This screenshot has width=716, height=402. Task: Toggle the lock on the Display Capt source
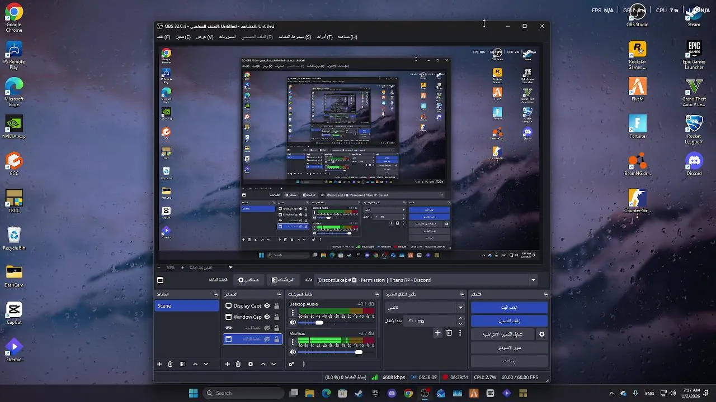[x=276, y=305]
